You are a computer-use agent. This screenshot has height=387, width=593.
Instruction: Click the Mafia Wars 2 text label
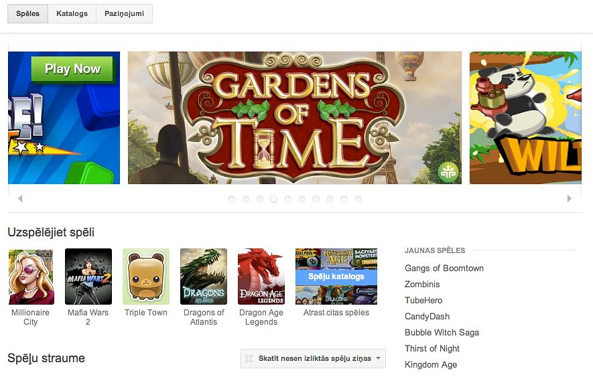[x=88, y=317]
